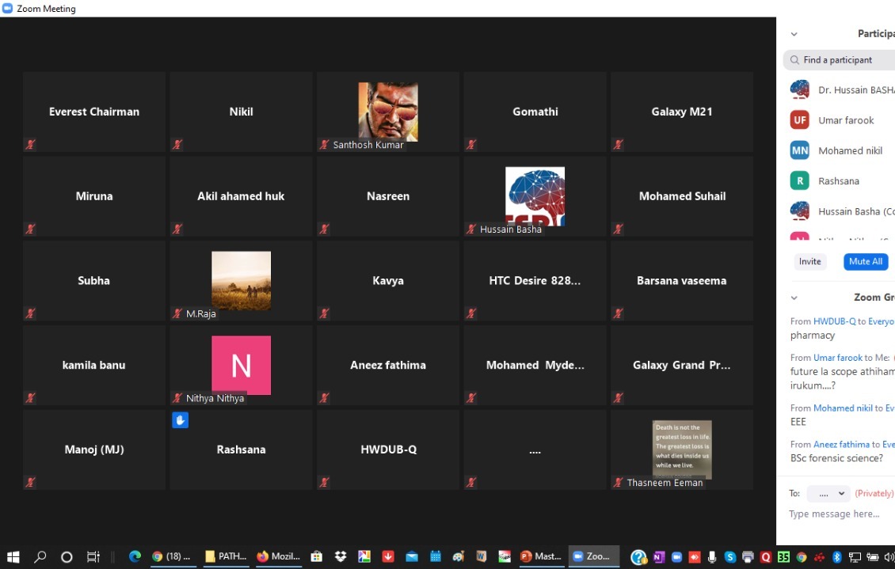The image size is (895, 569).
Task: Click the Mute All button
Action: (865, 262)
